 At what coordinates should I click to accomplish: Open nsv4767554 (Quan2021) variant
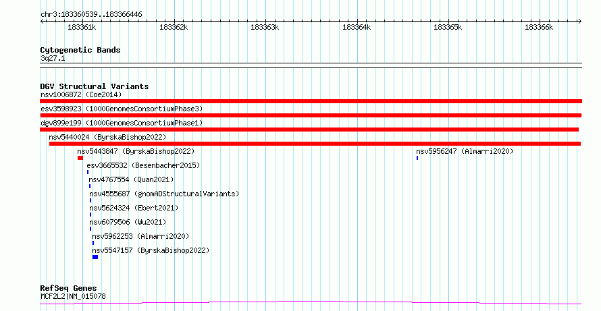point(131,179)
